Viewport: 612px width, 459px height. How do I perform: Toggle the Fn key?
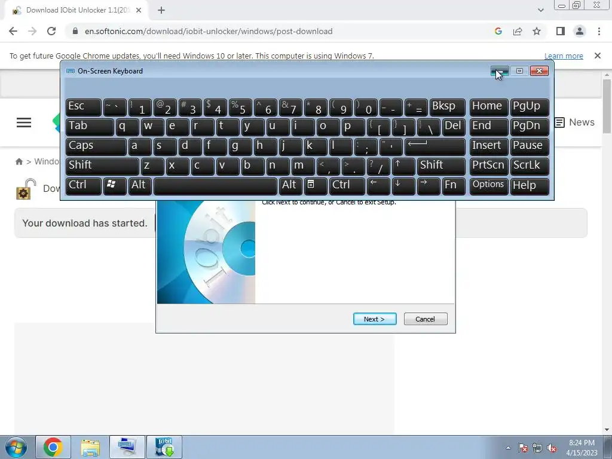[x=454, y=186]
